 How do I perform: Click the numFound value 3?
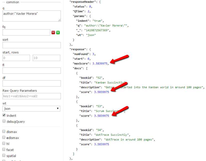pos(93,54)
